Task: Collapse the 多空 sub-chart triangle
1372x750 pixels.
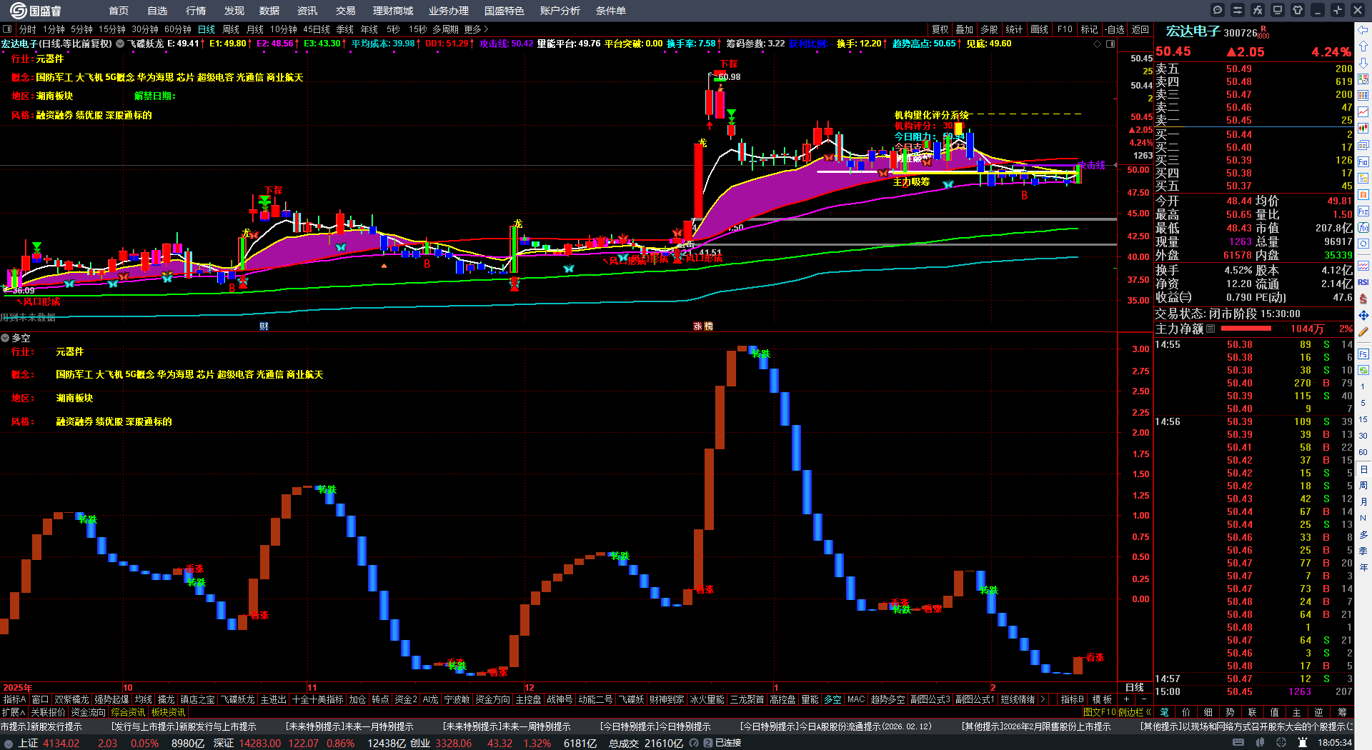Action: 5,338
